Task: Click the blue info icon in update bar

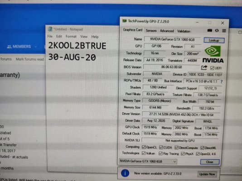Action: (x=125, y=173)
